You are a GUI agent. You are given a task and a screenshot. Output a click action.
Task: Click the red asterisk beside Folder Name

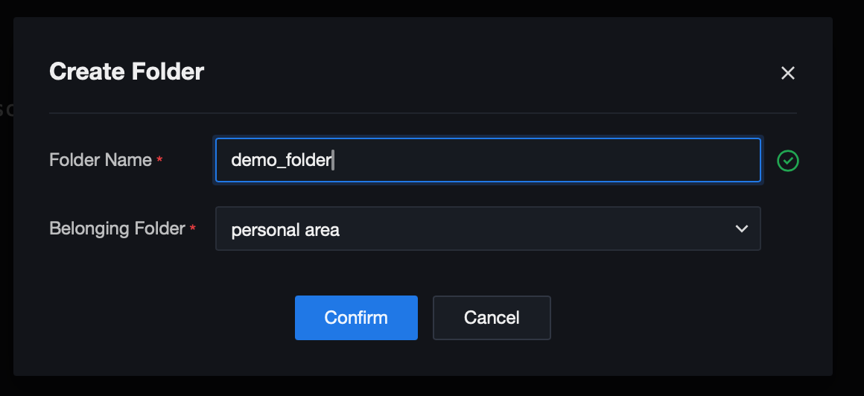click(159, 160)
